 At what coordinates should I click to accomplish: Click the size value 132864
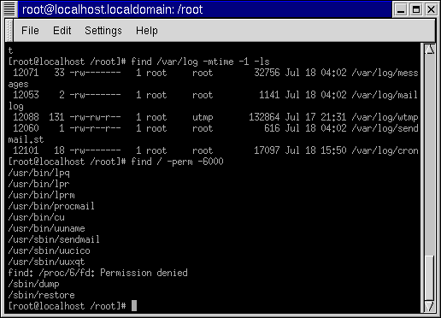264,117
